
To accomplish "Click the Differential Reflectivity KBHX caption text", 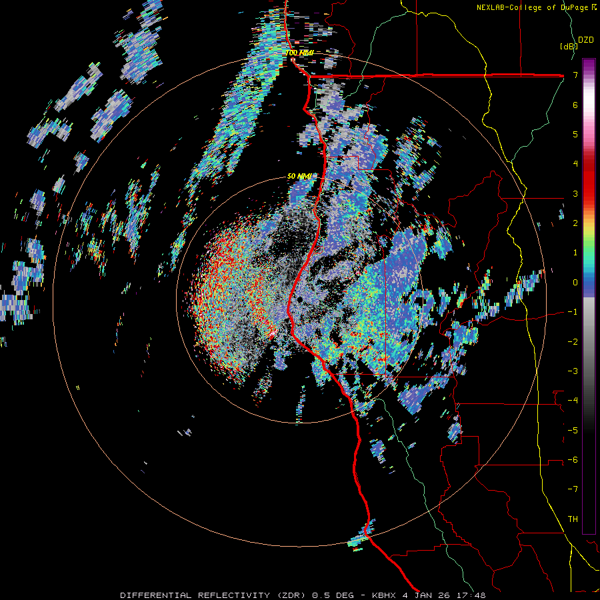I will (303, 595).
